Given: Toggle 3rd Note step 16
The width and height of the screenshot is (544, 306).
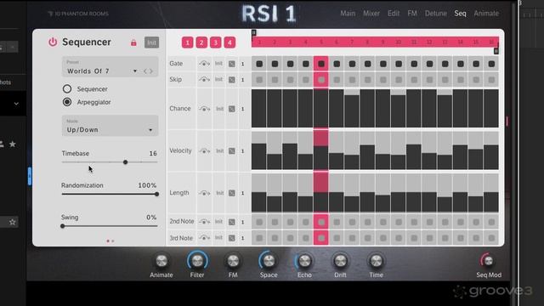Looking at the screenshot, I should coord(491,238).
